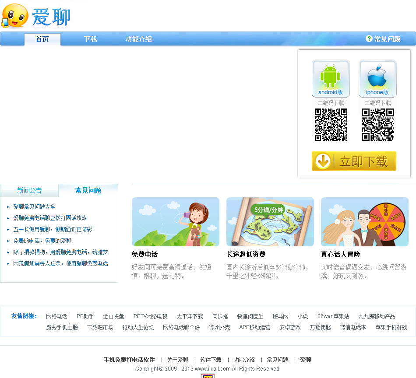416x378 pixels.
Task: Select the 首页 navigation tab
Action: click(x=42, y=39)
